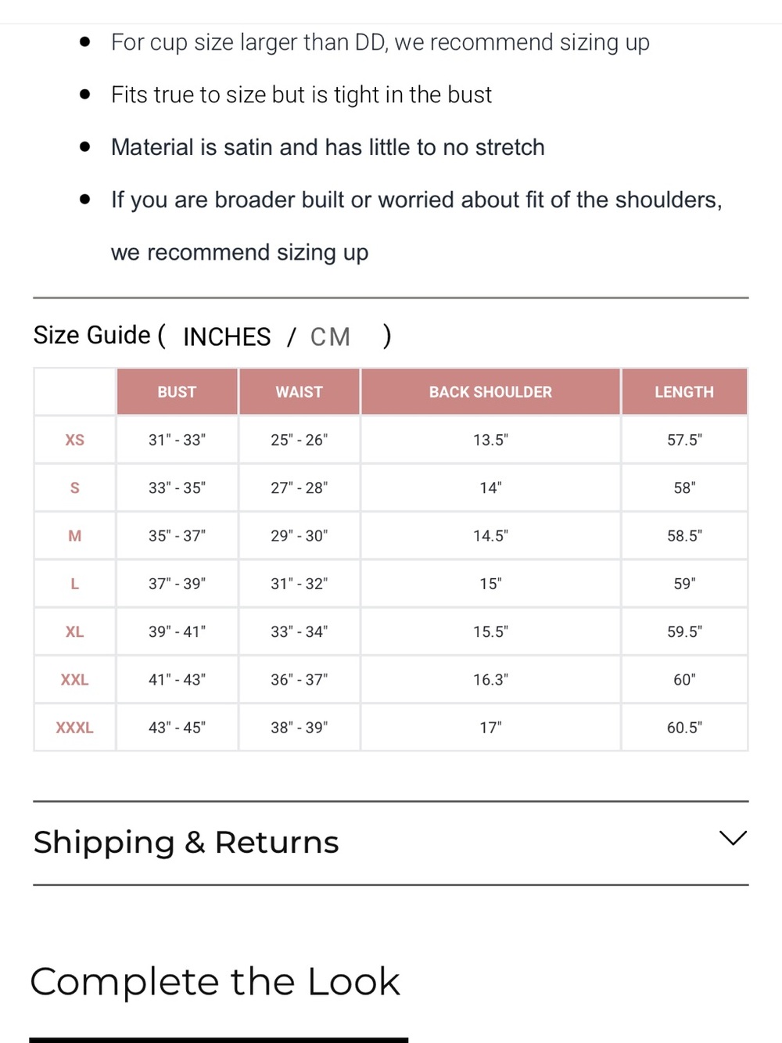Click the S size row label
The width and height of the screenshot is (782, 1043).
pyautogui.click(x=75, y=487)
